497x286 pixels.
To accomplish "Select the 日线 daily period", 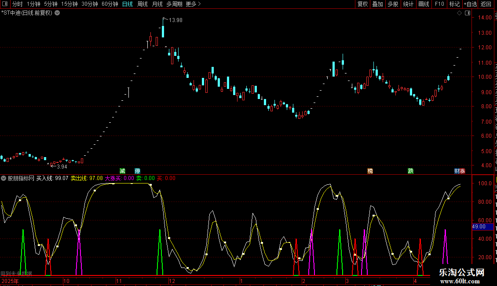I will [x=128, y=4].
